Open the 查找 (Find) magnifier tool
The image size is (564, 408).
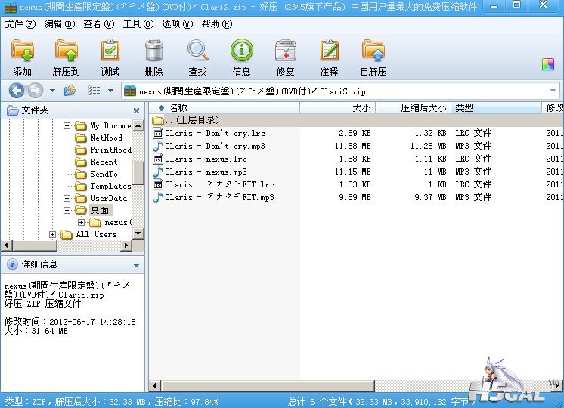point(197,51)
